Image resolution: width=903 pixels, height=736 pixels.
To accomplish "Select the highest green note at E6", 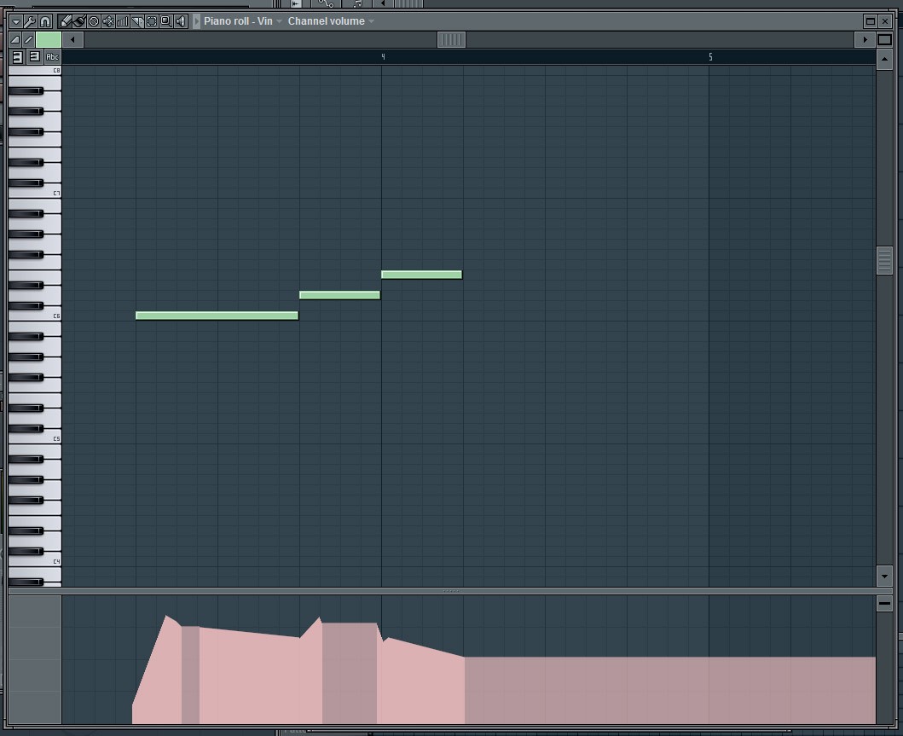I will click(421, 275).
